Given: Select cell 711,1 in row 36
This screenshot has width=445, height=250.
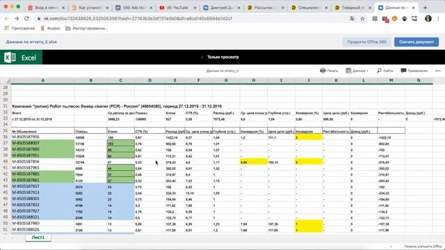Looking at the screenshot, I should click(281, 137).
